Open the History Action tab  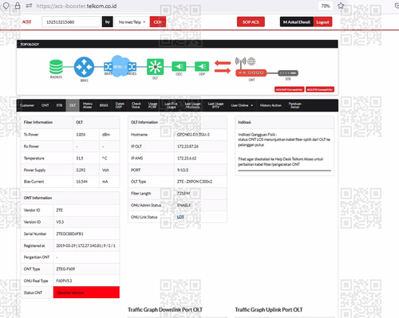271,105
